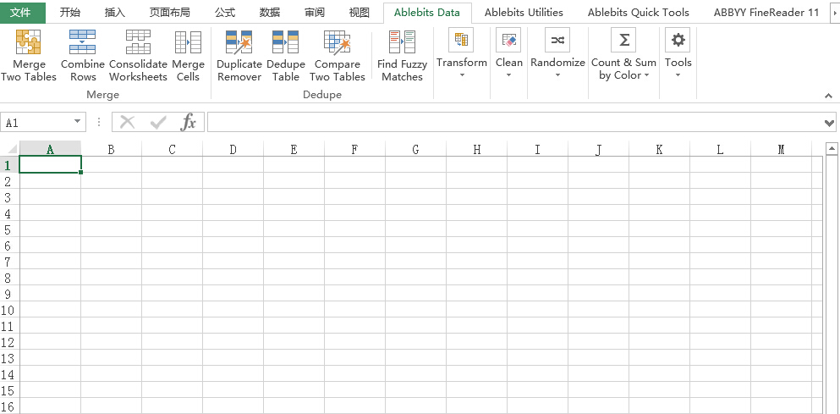Open the Clean dropdown menu
The height and width of the screenshot is (414, 840).
coord(508,53)
